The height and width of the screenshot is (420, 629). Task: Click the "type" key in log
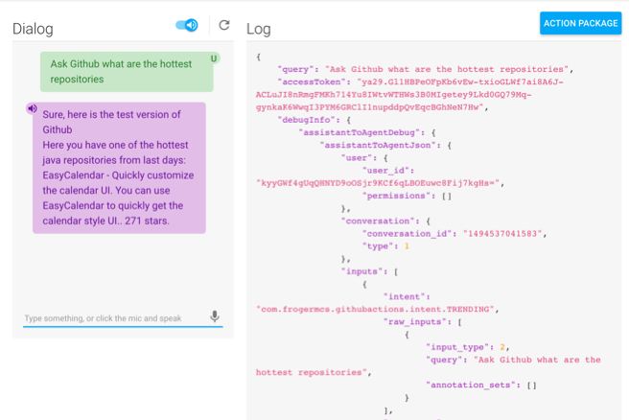[x=378, y=246]
